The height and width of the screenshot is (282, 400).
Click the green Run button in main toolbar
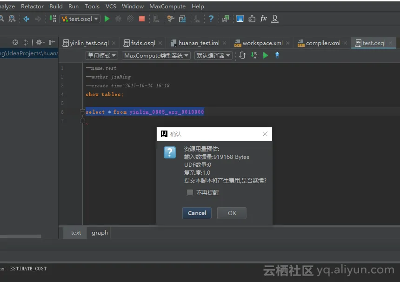[107, 19]
